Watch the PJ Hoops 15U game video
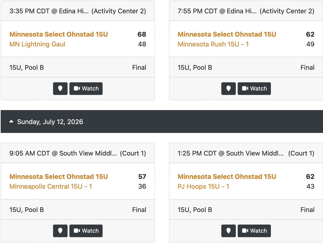The width and height of the screenshot is (323, 243). pos(254,231)
